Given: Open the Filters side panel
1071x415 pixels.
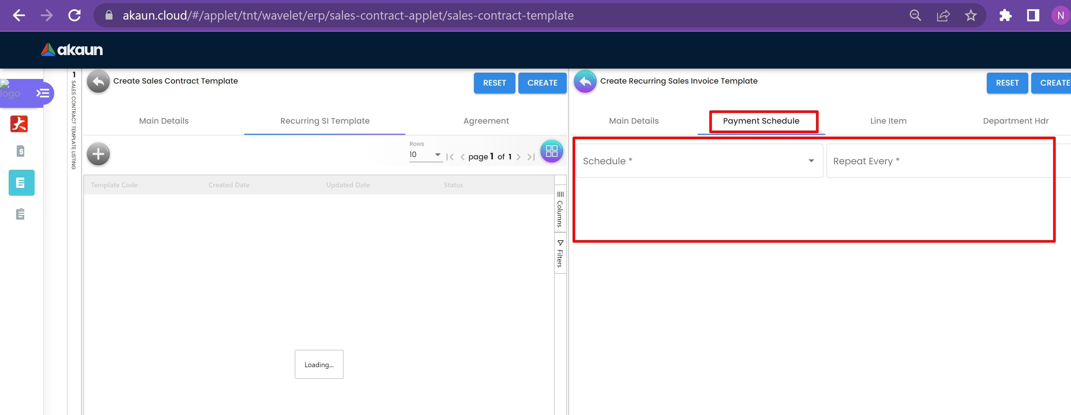Looking at the screenshot, I should 560,253.
